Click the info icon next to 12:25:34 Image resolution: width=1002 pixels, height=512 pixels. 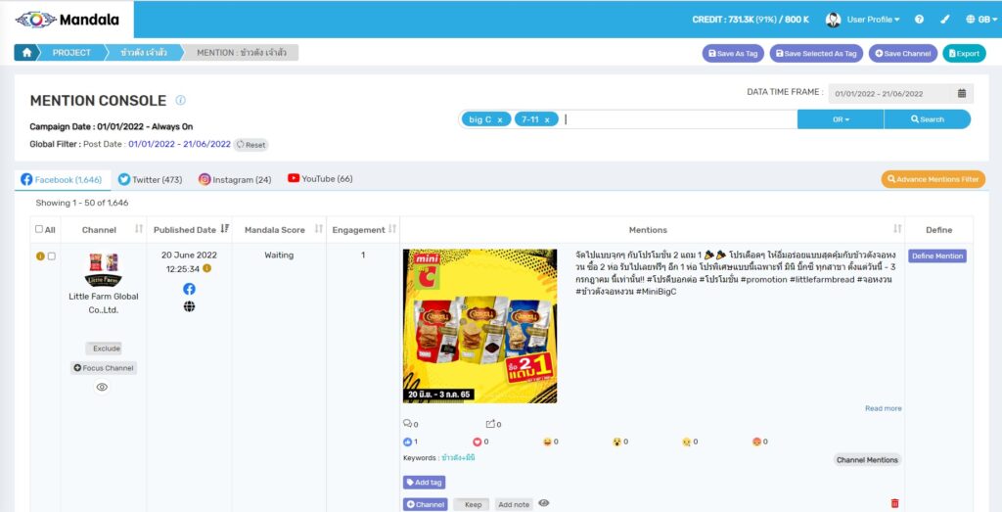pyautogui.click(x=207, y=268)
